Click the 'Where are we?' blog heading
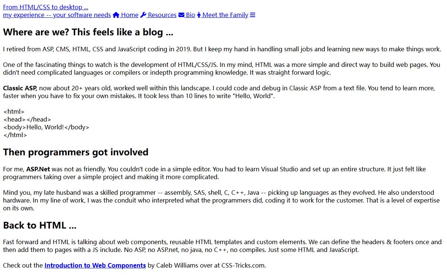This screenshot has height=275, width=447. click(88, 32)
